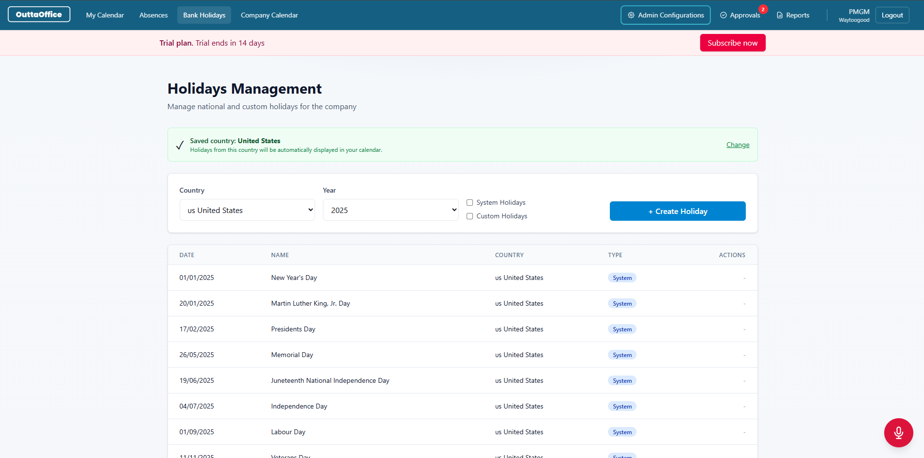Open the Absences menu item
Viewport: 924px width, 458px height.
coord(153,15)
